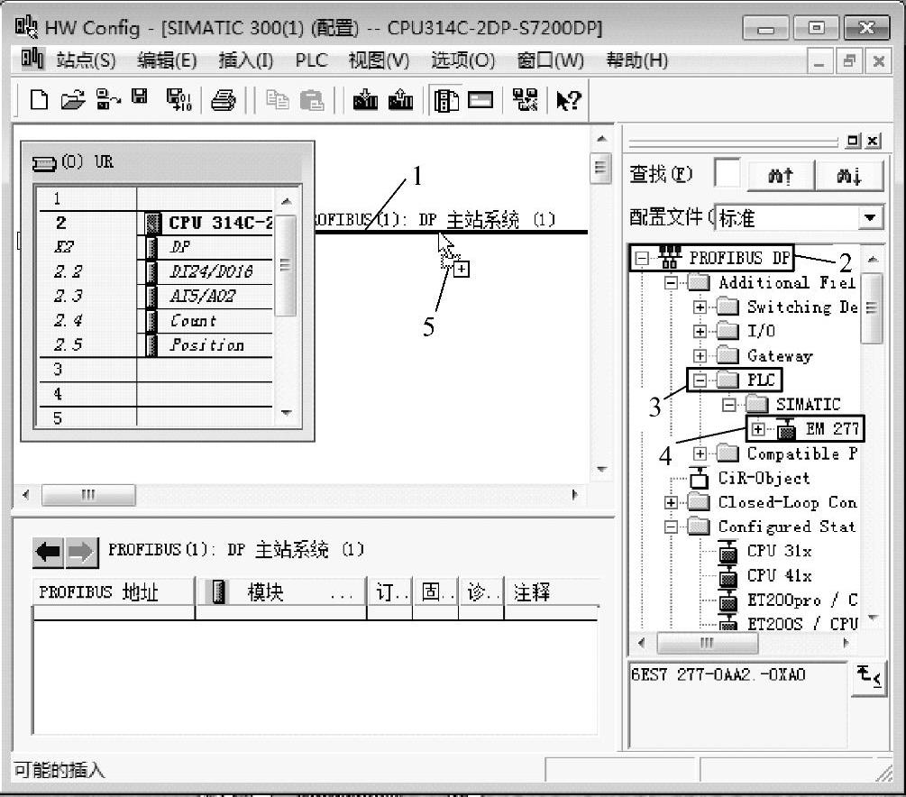
Task: Expand the Gateway folder
Action: click(x=700, y=355)
